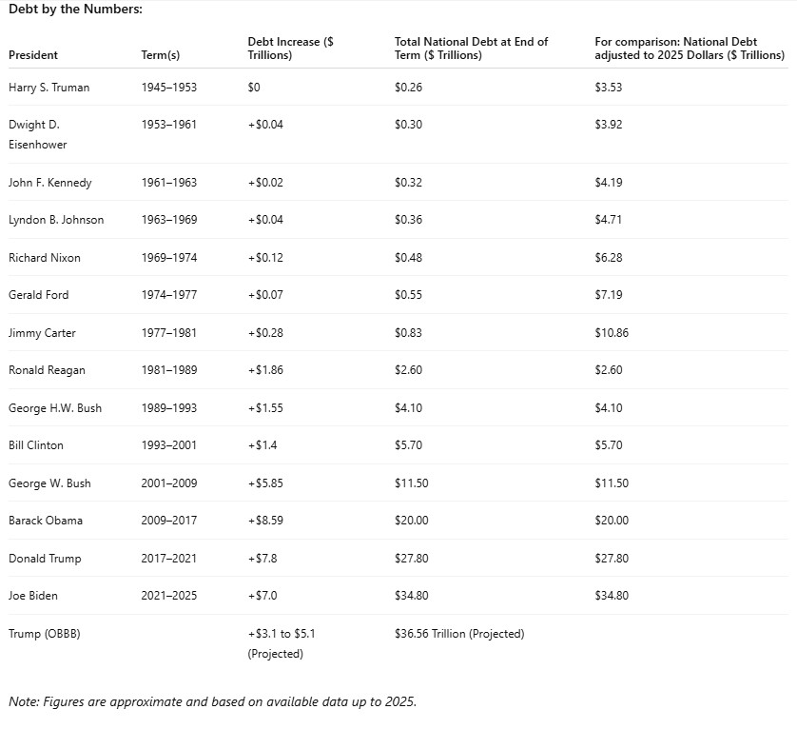797x729 pixels.
Task: Click the 2025 Dollars comparison header
Action: 690,49
